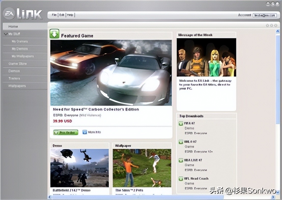Click the vertical scrollbar up arrow

(x=278, y=31)
